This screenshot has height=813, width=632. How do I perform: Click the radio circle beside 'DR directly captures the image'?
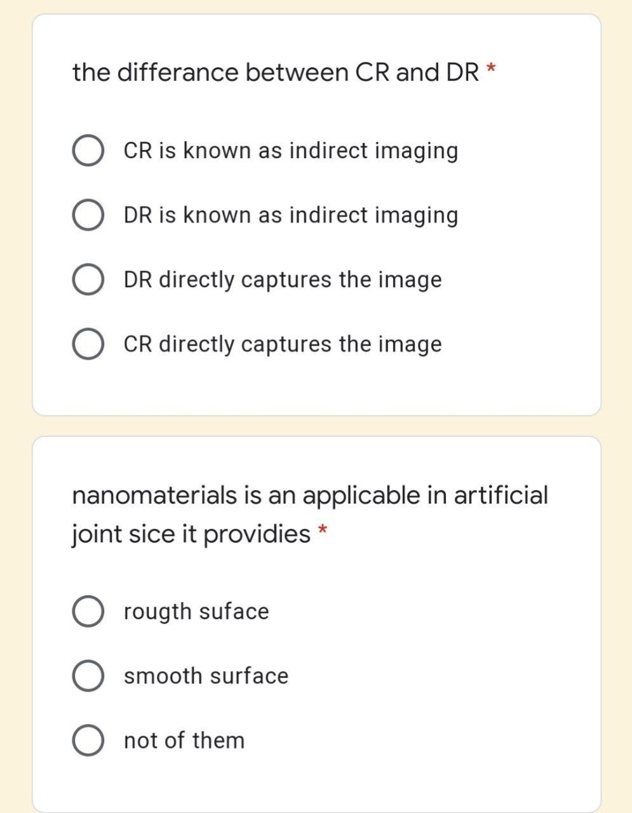pos(89,279)
